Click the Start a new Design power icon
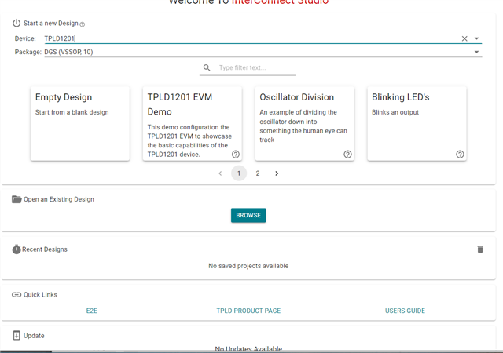Viewport: 503px width, 353px height. coord(17,24)
